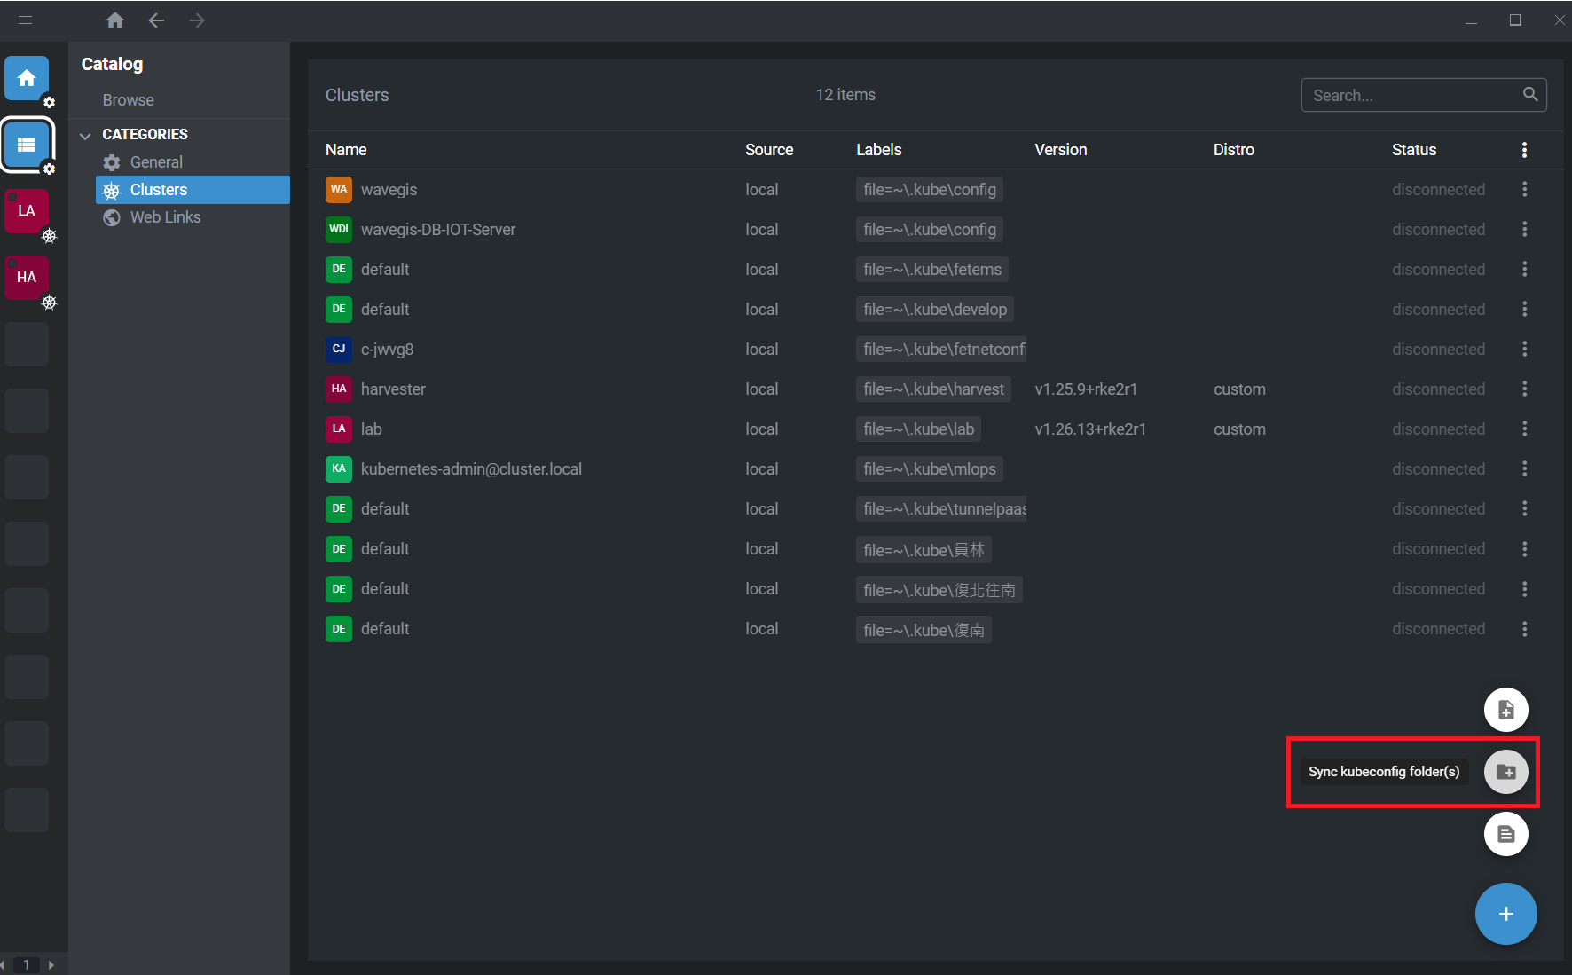
Task: Open the LA lab cluster hotbar icon
Action: click(27, 211)
